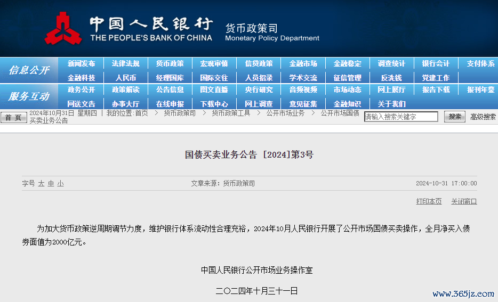
Task: Open 征信管理 menu item
Action: [x=347, y=78]
